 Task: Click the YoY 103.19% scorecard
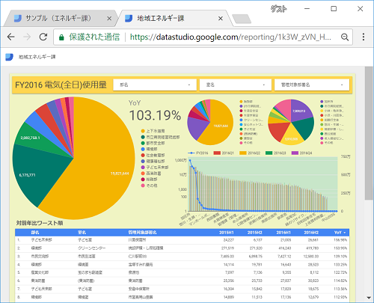pyautogui.click(x=155, y=111)
